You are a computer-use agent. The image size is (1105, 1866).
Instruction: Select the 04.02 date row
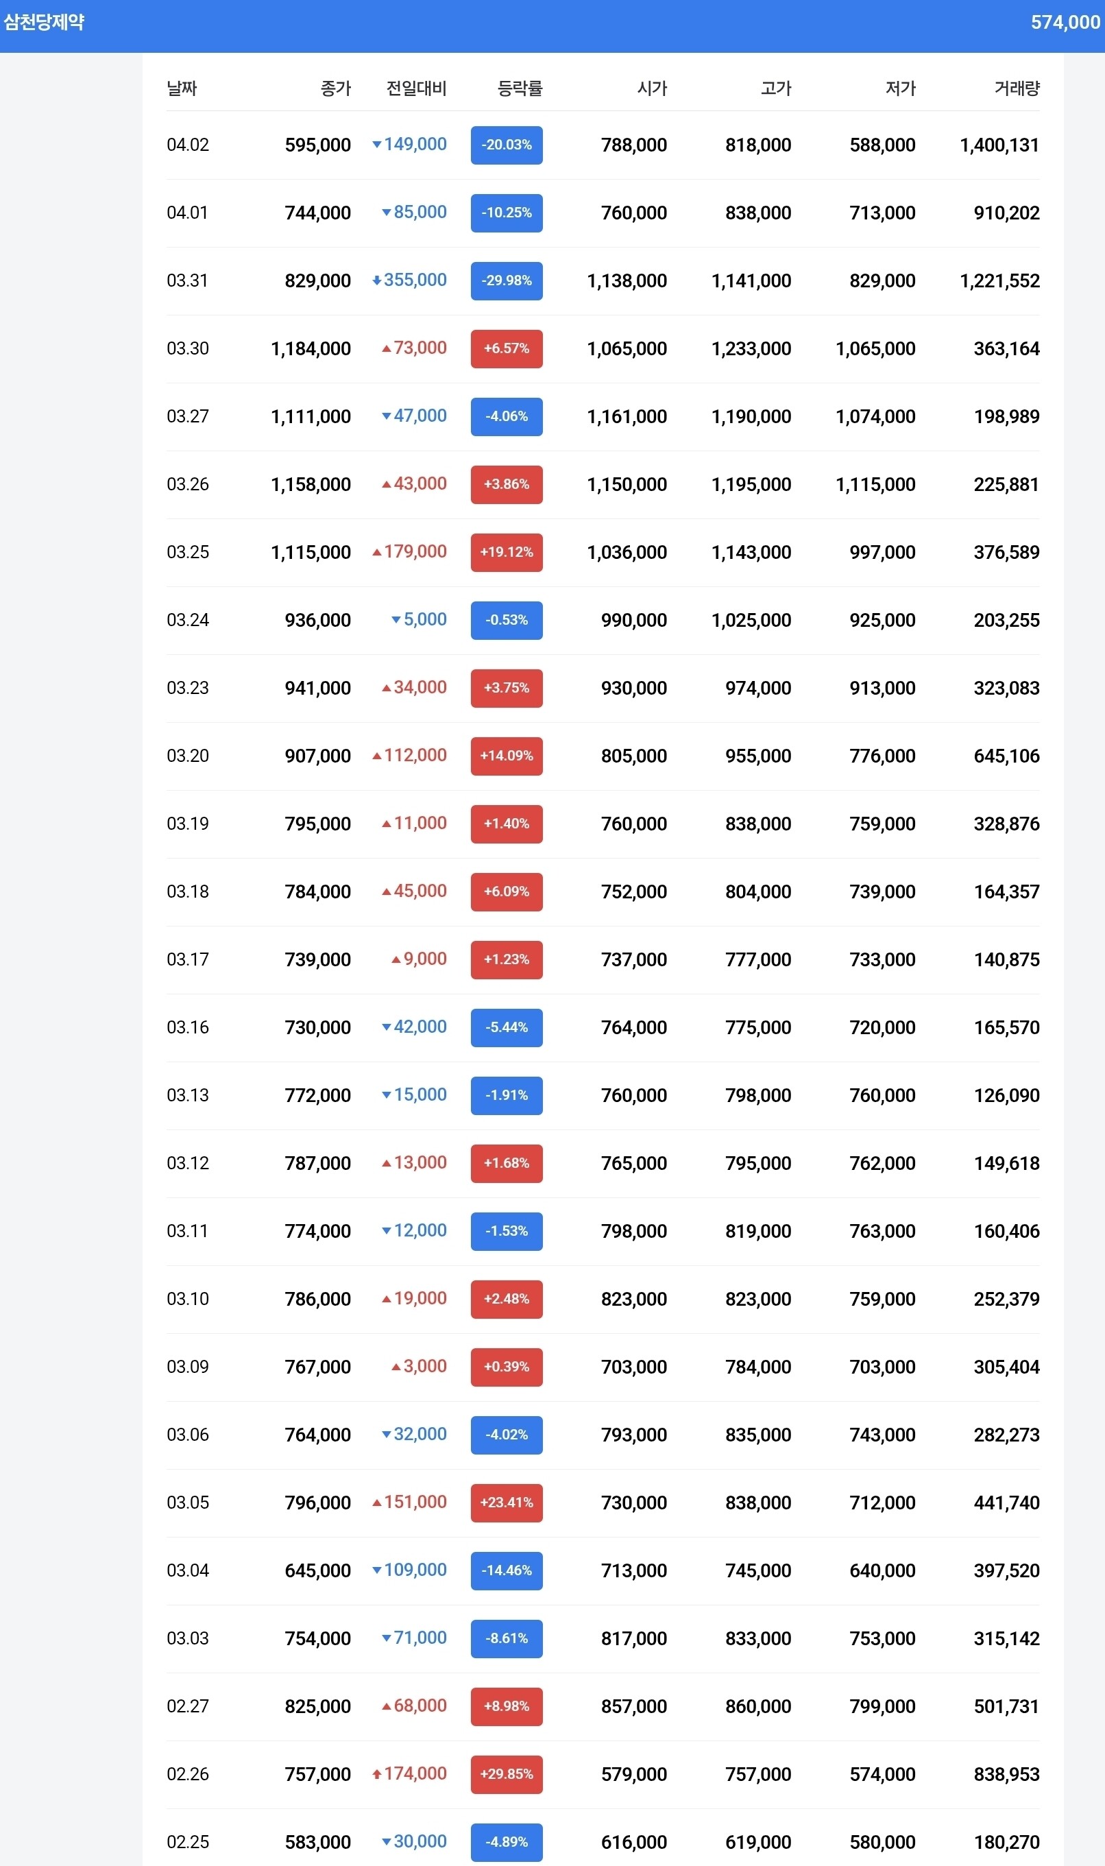tap(188, 145)
